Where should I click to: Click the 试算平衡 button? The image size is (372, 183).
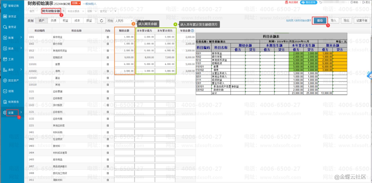pos(362,21)
